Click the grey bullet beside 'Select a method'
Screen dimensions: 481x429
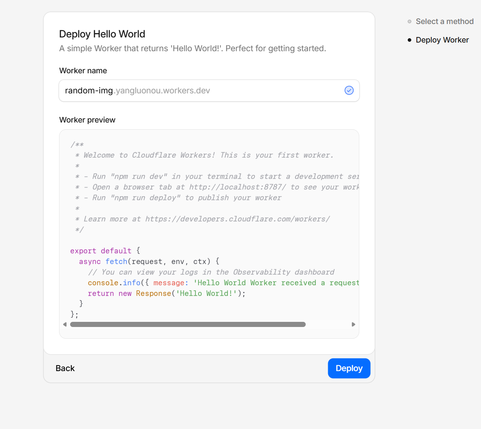(x=409, y=22)
